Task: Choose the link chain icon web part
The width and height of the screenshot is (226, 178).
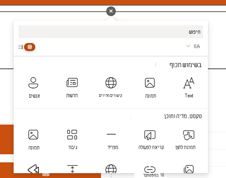Action: click(150, 169)
